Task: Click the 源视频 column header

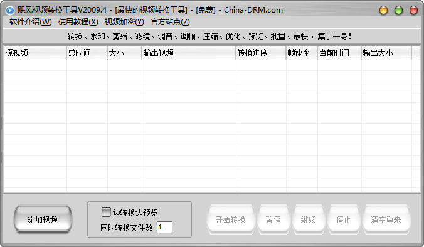Action: [35, 53]
